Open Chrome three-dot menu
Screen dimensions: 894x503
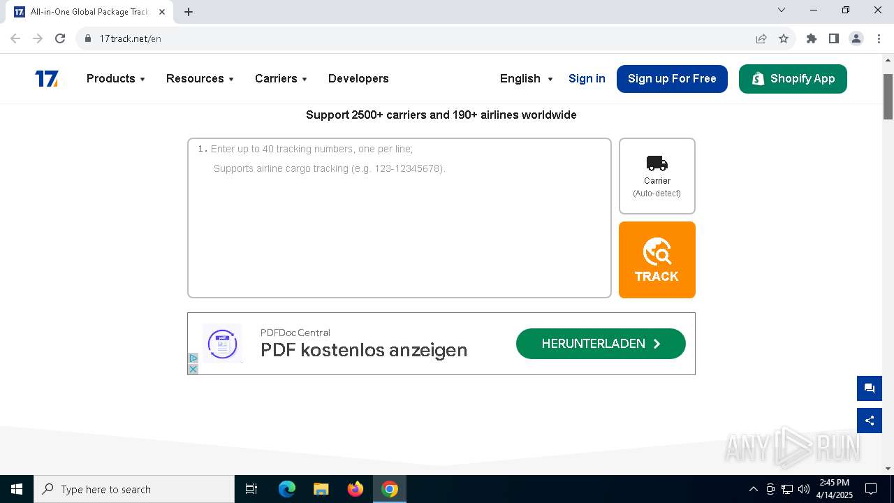coord(879,38)
